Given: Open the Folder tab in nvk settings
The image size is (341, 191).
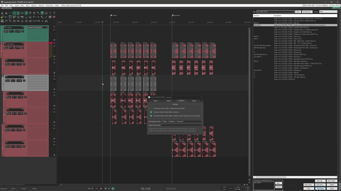Looking at the screenshot, I should coord(181,101).
